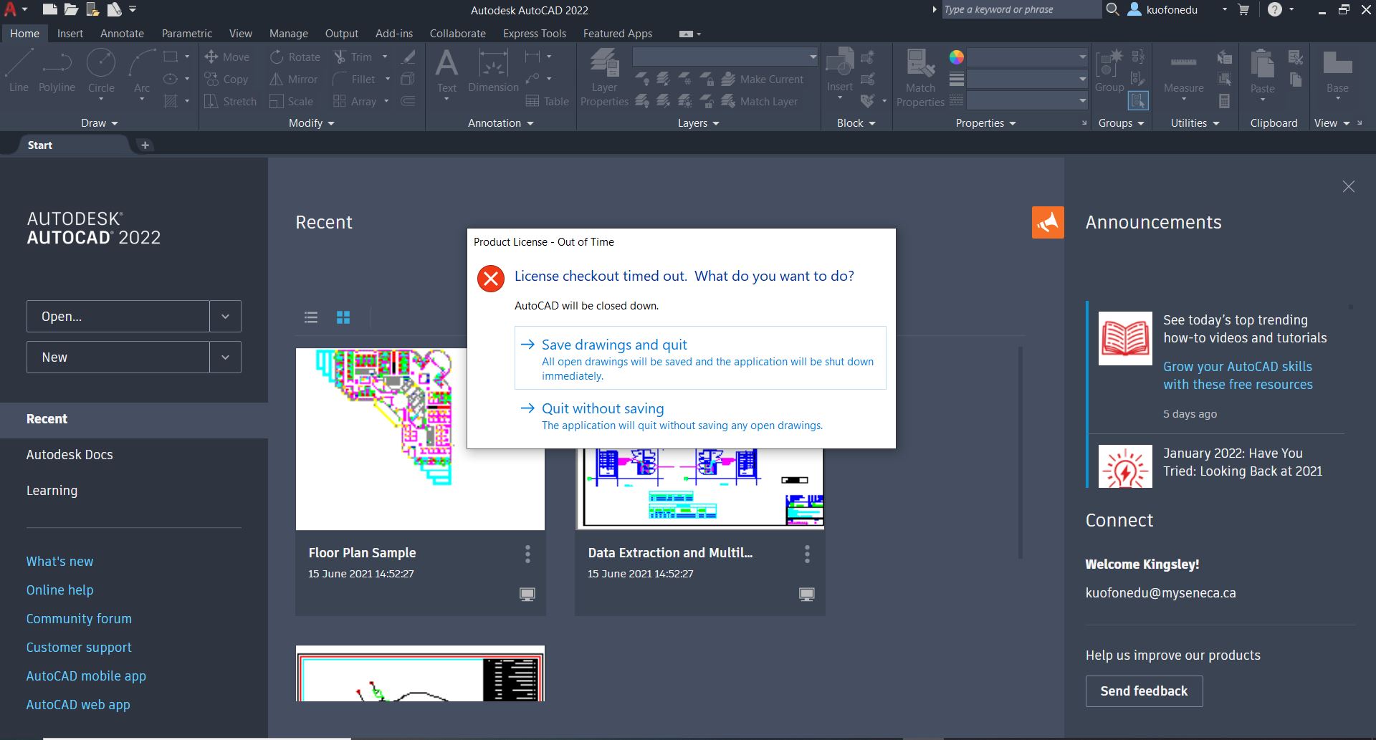Close the Announcements panel
The height and width of the screenshot is (740, 1376).
click(x=1348, y=186)
